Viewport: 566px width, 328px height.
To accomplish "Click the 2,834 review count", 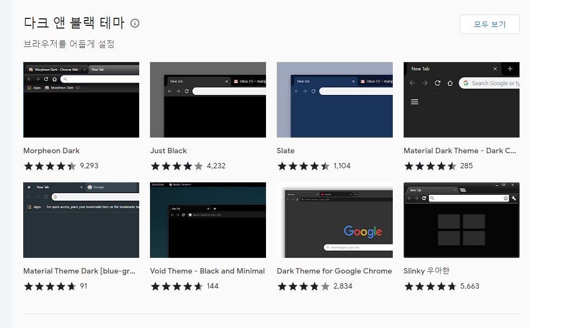I will tap(343, 286).
